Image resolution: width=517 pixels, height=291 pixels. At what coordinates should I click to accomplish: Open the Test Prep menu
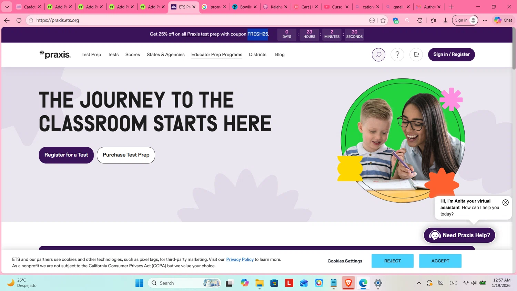(91, 54)
